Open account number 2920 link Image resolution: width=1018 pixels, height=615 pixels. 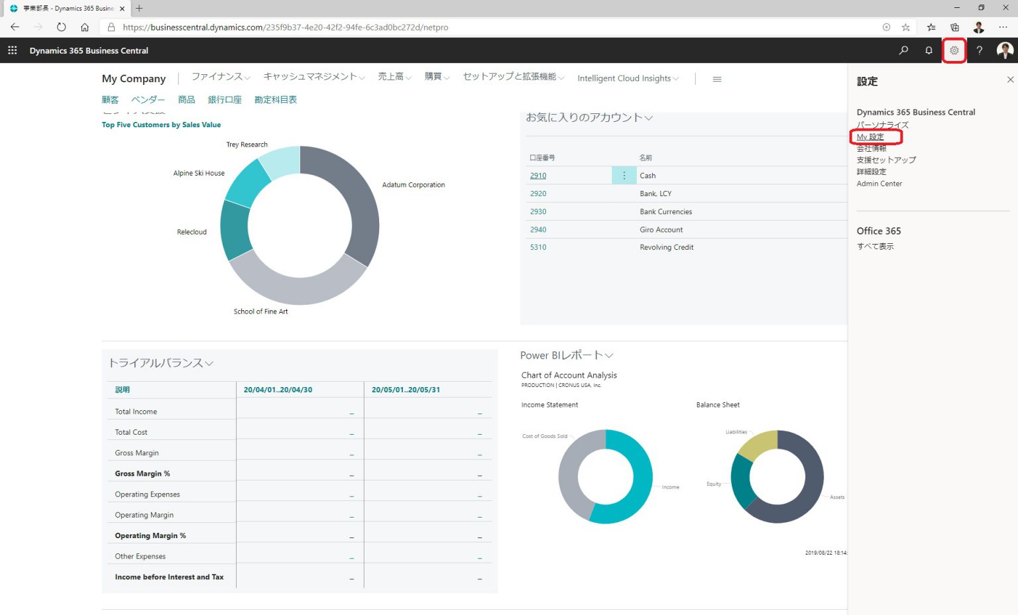coord(538,194)
